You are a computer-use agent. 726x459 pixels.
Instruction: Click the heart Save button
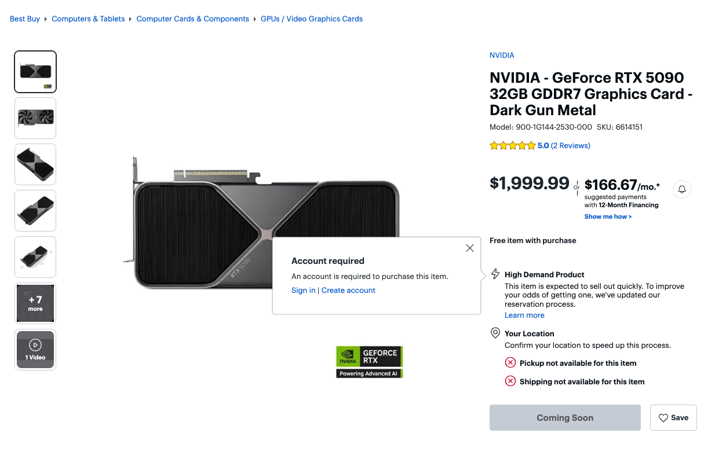pos(673,417)
